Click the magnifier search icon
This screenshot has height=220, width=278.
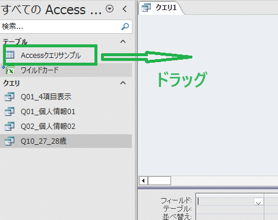[x=125, y=27]
